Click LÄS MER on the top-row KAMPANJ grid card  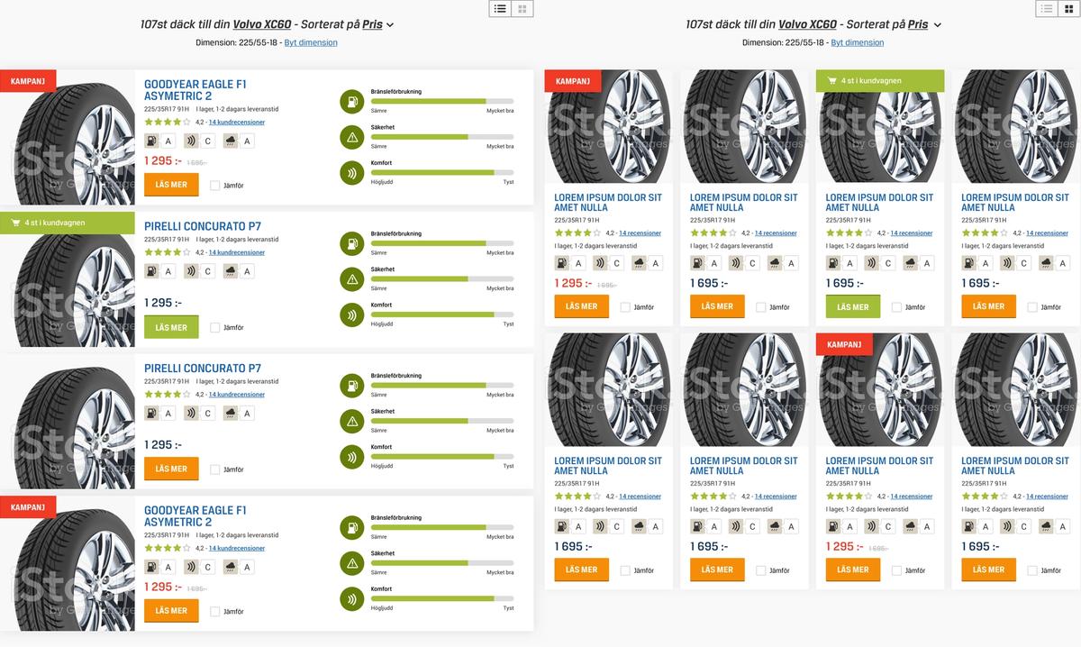(581, 306)
